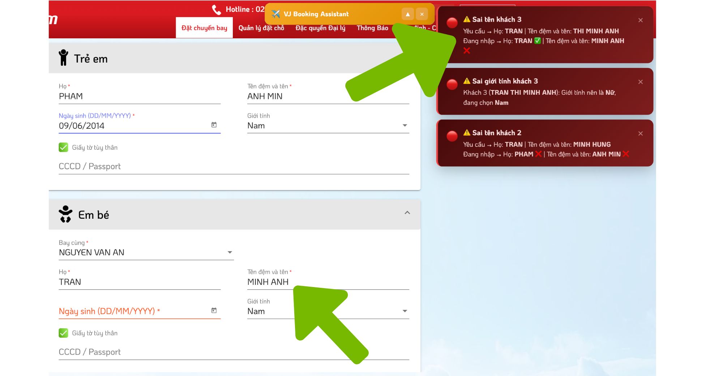This screenshot has width=723, height=376.
Task: Open the Bay cùng passenger dropdown
Action: 146,252
